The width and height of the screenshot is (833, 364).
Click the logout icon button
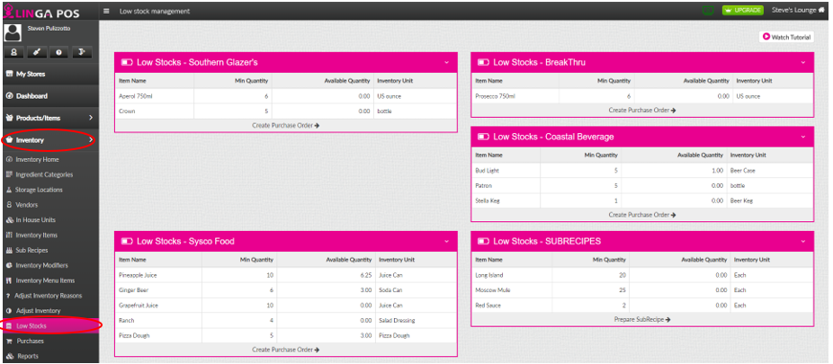(82, 52)
